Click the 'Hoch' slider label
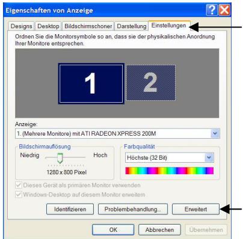The height and width of the screenshot is (239, 243). 100,155
